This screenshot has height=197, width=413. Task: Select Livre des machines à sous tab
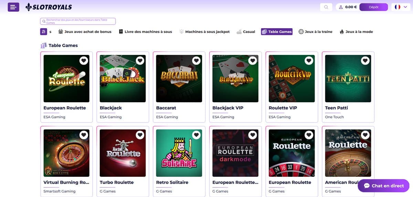coord(145,32)
